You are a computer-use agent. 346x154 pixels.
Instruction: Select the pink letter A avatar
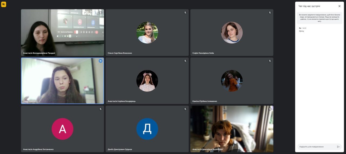(62, 129)
